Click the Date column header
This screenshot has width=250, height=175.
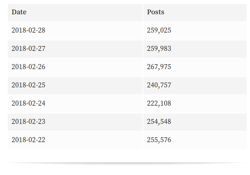(x=19, y=12)
